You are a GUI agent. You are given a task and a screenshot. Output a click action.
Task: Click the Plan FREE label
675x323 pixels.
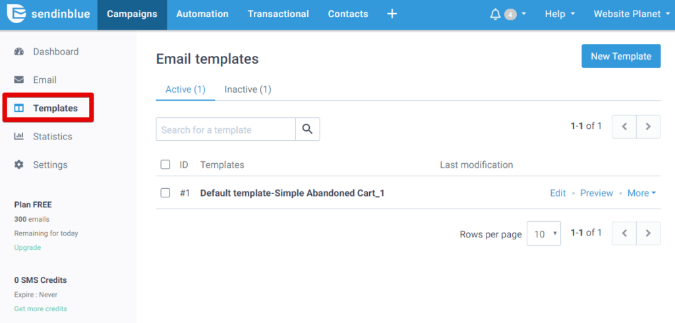coord(33,205)
